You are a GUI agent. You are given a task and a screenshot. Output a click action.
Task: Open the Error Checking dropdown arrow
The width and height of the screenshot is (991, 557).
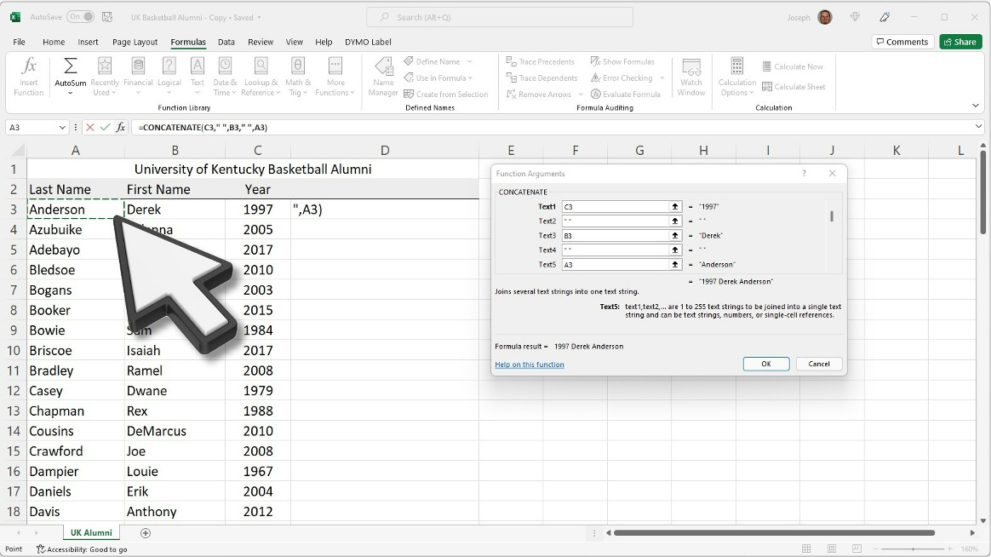tap(662, 78)
